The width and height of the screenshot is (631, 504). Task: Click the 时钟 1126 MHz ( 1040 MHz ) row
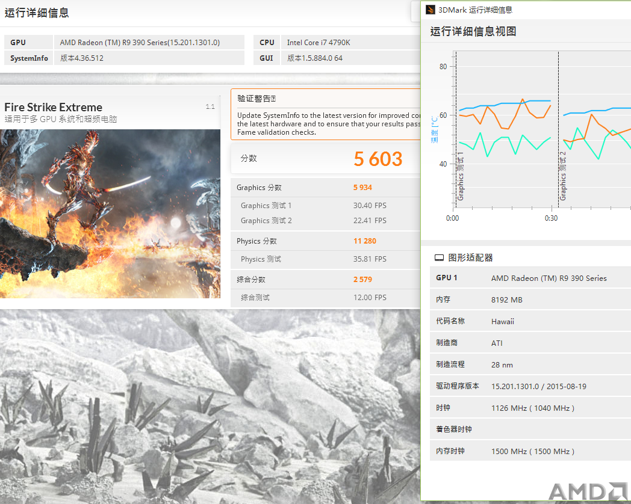(x=530, y=408)
